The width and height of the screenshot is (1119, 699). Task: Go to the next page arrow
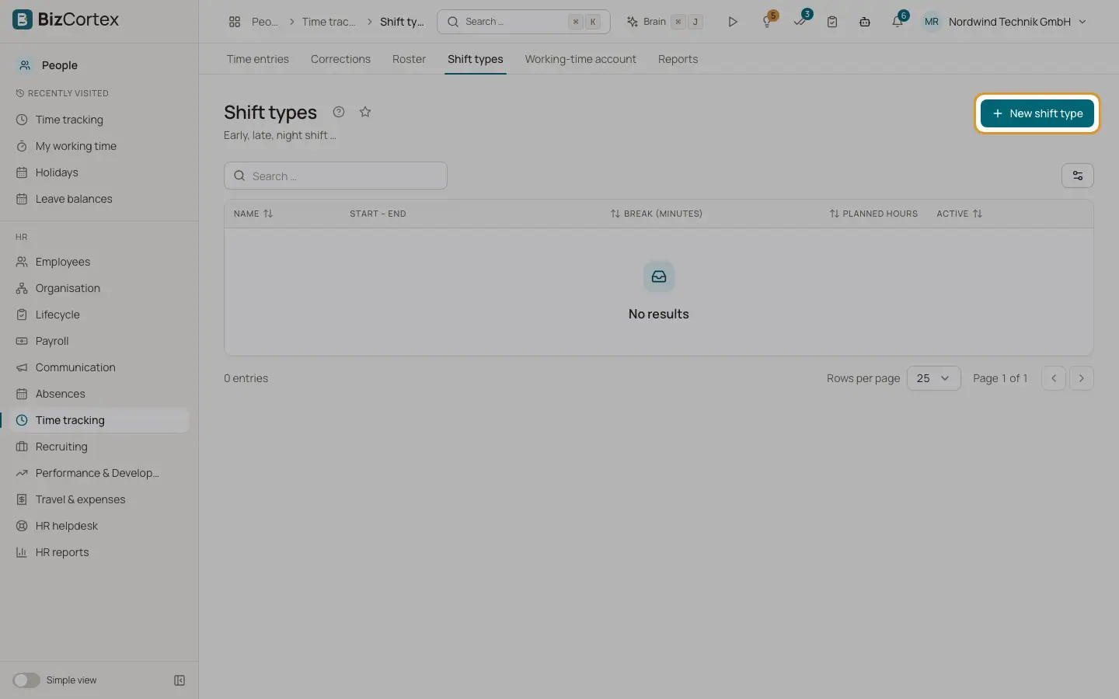pyautogui.click(x=1082, y=378)
